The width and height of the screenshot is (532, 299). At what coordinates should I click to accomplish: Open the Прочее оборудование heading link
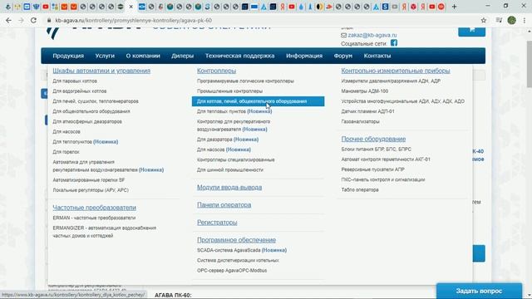373,139
